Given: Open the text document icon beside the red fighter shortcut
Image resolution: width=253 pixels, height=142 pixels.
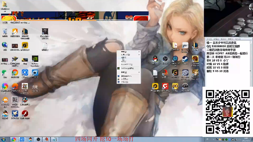Looking at the screenshot, I should [x=155, y=74].
